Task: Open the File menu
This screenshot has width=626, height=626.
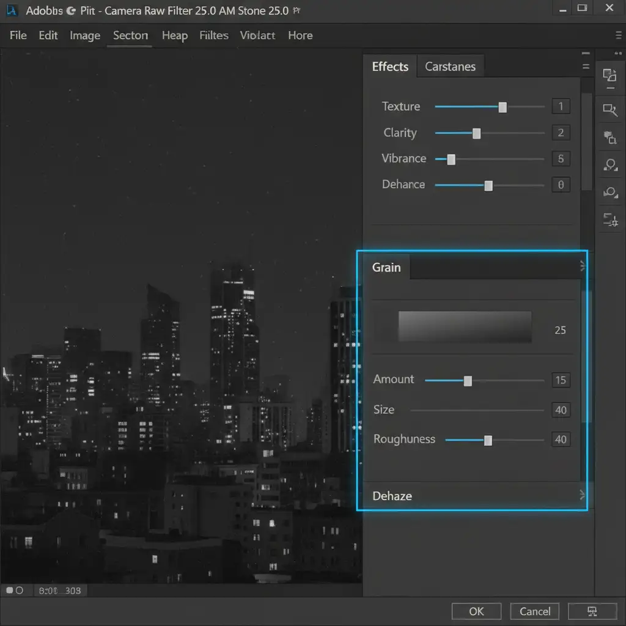Action: 18,35
